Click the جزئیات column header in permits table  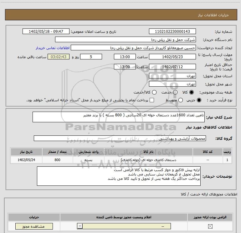pyautogui.click(x=34, y=217)
